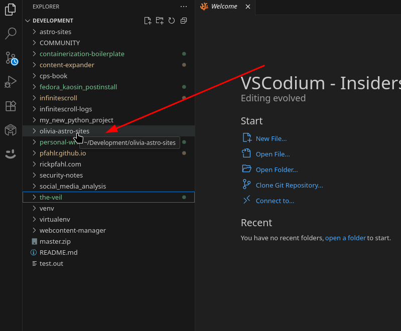Expand the webcontent-manager folder
401x331 pixels.
click(109, 230)
